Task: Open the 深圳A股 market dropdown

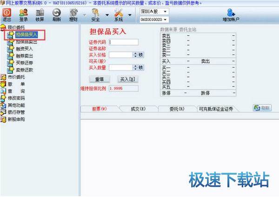Action: (x=154, y=12)
